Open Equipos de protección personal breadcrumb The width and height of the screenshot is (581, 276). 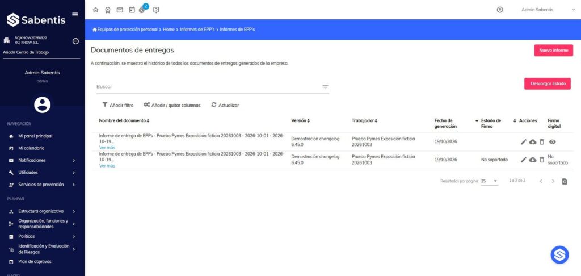128,30
